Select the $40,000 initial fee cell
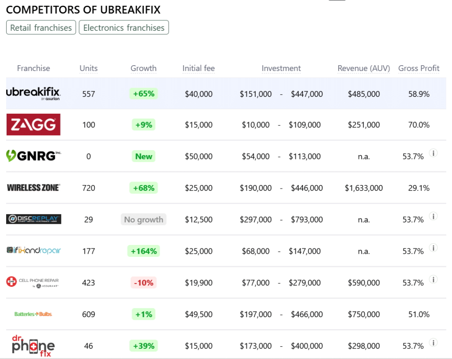This screenshot has width=452, height=359. coord(199,94)
